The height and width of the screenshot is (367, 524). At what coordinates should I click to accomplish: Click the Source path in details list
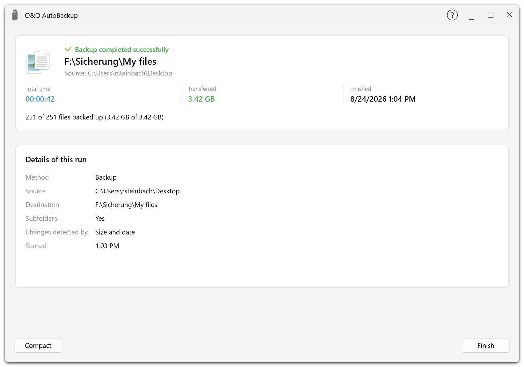click(137, 191)
